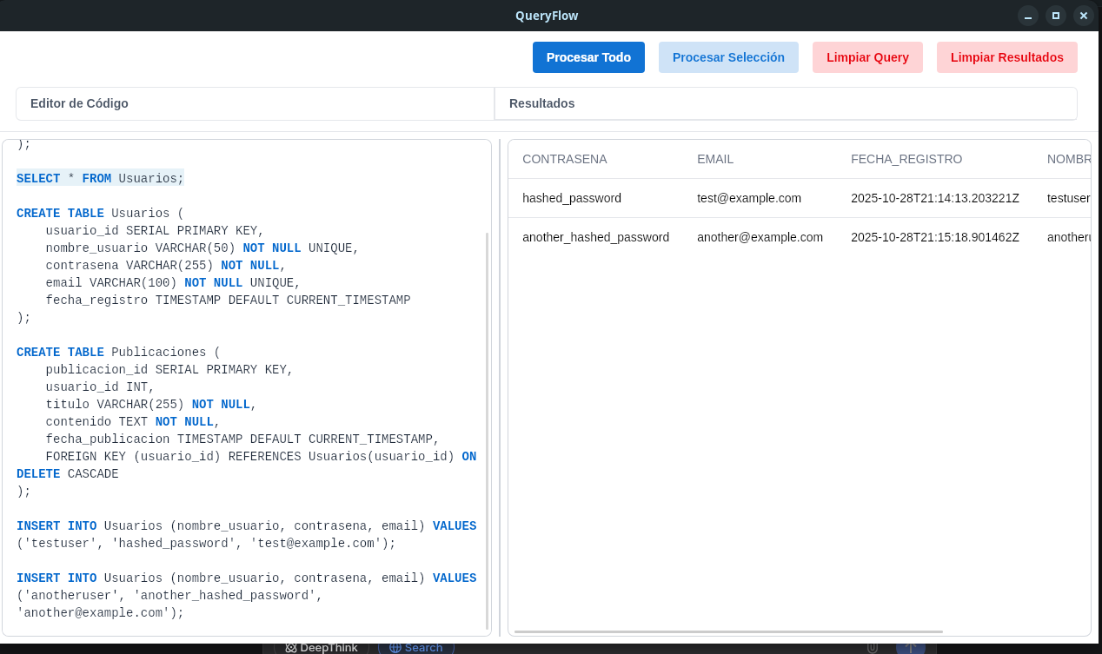Clear output using Limpiar Resultados
This screenshot has width=1102, height=654.
pyautogui.click(x=1006, y=57)
